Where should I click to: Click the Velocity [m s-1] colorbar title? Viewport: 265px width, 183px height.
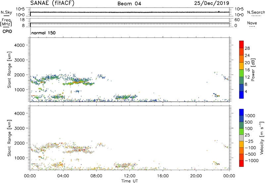(262, 138)
